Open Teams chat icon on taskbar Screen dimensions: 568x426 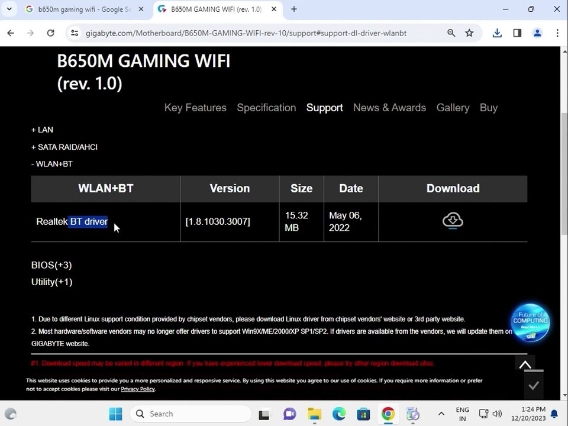[289, 414]
